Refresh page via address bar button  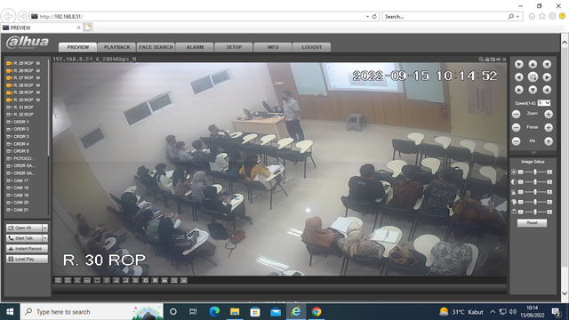tap(374, 16)
